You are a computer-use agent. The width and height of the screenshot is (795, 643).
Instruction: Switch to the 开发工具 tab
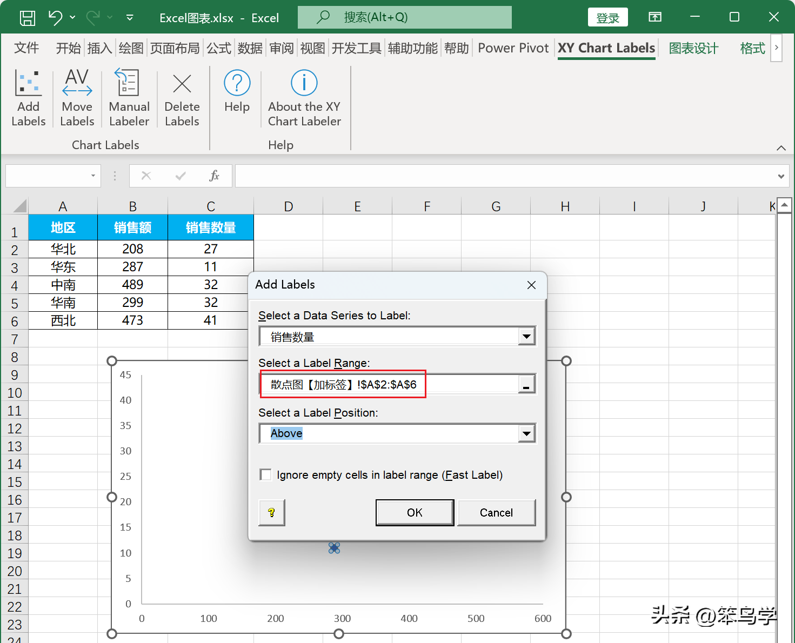pos(356,48)
